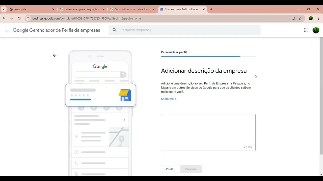
Task: Open Chrome profile avatar in toolbar
Action: click(x=311, y=18)
